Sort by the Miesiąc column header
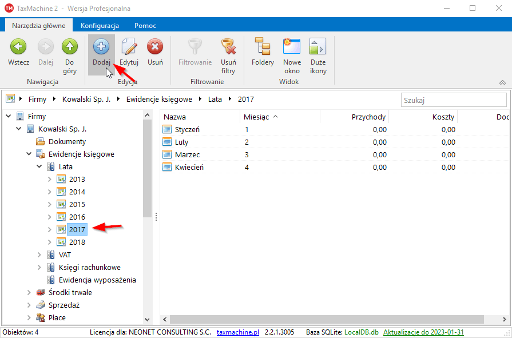This screenshot has height=338, width=512. click(256, 117)
